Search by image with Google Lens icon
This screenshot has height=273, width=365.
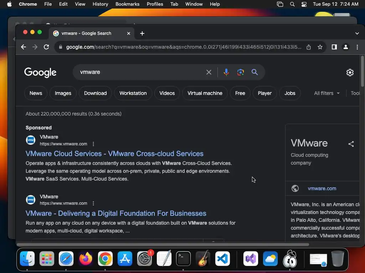click(x=241, y=72)
